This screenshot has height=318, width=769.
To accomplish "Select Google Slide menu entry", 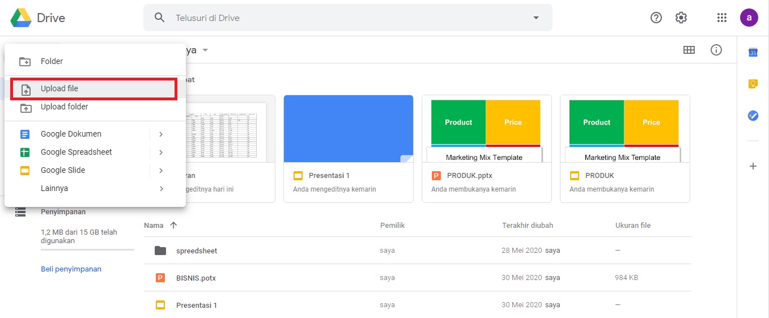I will tap(95, 170).
